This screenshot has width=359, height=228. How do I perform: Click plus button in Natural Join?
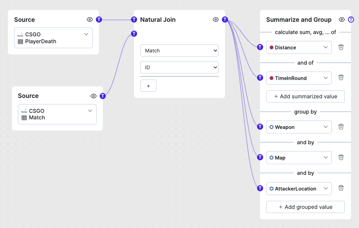tap(148, 86)
